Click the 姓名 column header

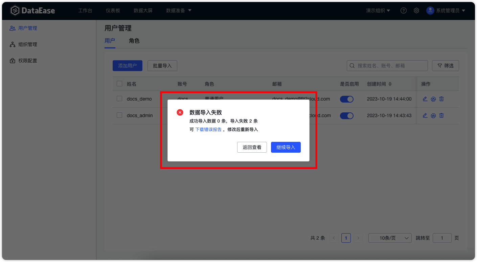(x=132, y=84)
